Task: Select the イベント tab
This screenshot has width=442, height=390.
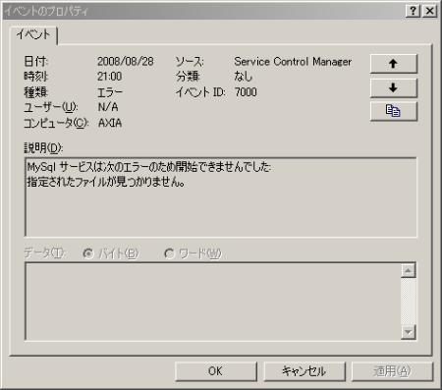Action: 33,34
